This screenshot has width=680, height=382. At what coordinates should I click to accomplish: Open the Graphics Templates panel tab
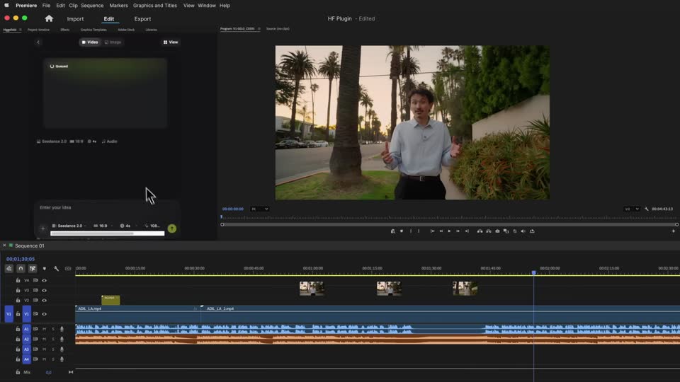coord(93,30)
